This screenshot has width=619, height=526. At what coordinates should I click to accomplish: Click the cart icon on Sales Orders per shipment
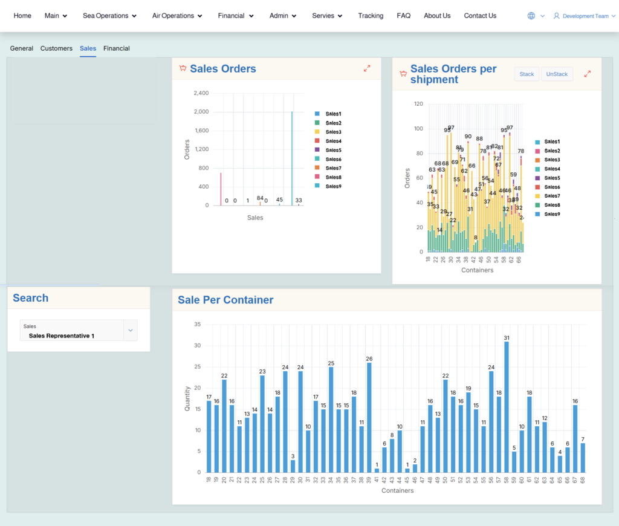coord(403,73)
